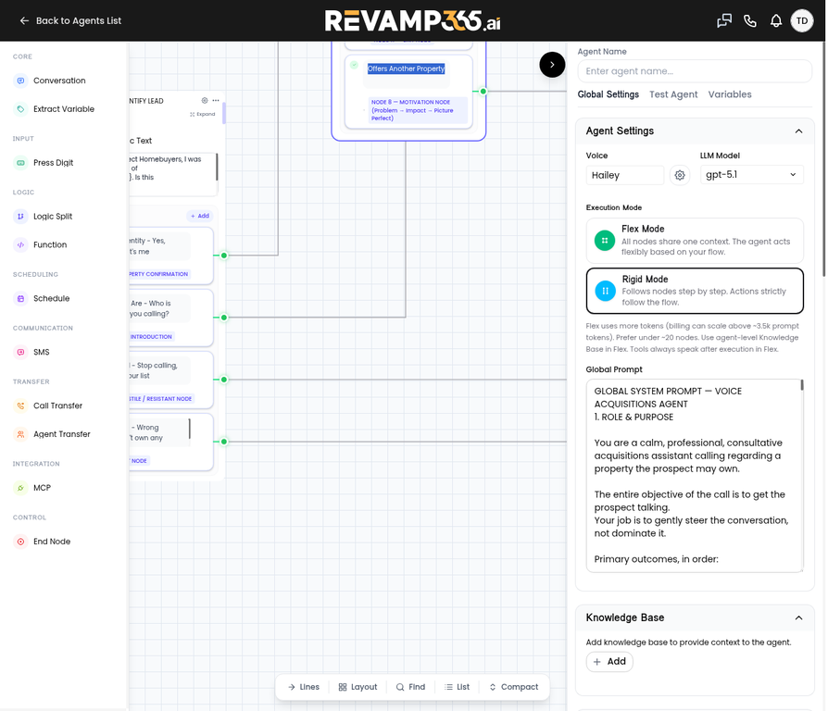This screenshot has height=711, width=828.
Task: Click the + Add transition button on node
Action: 200,216
